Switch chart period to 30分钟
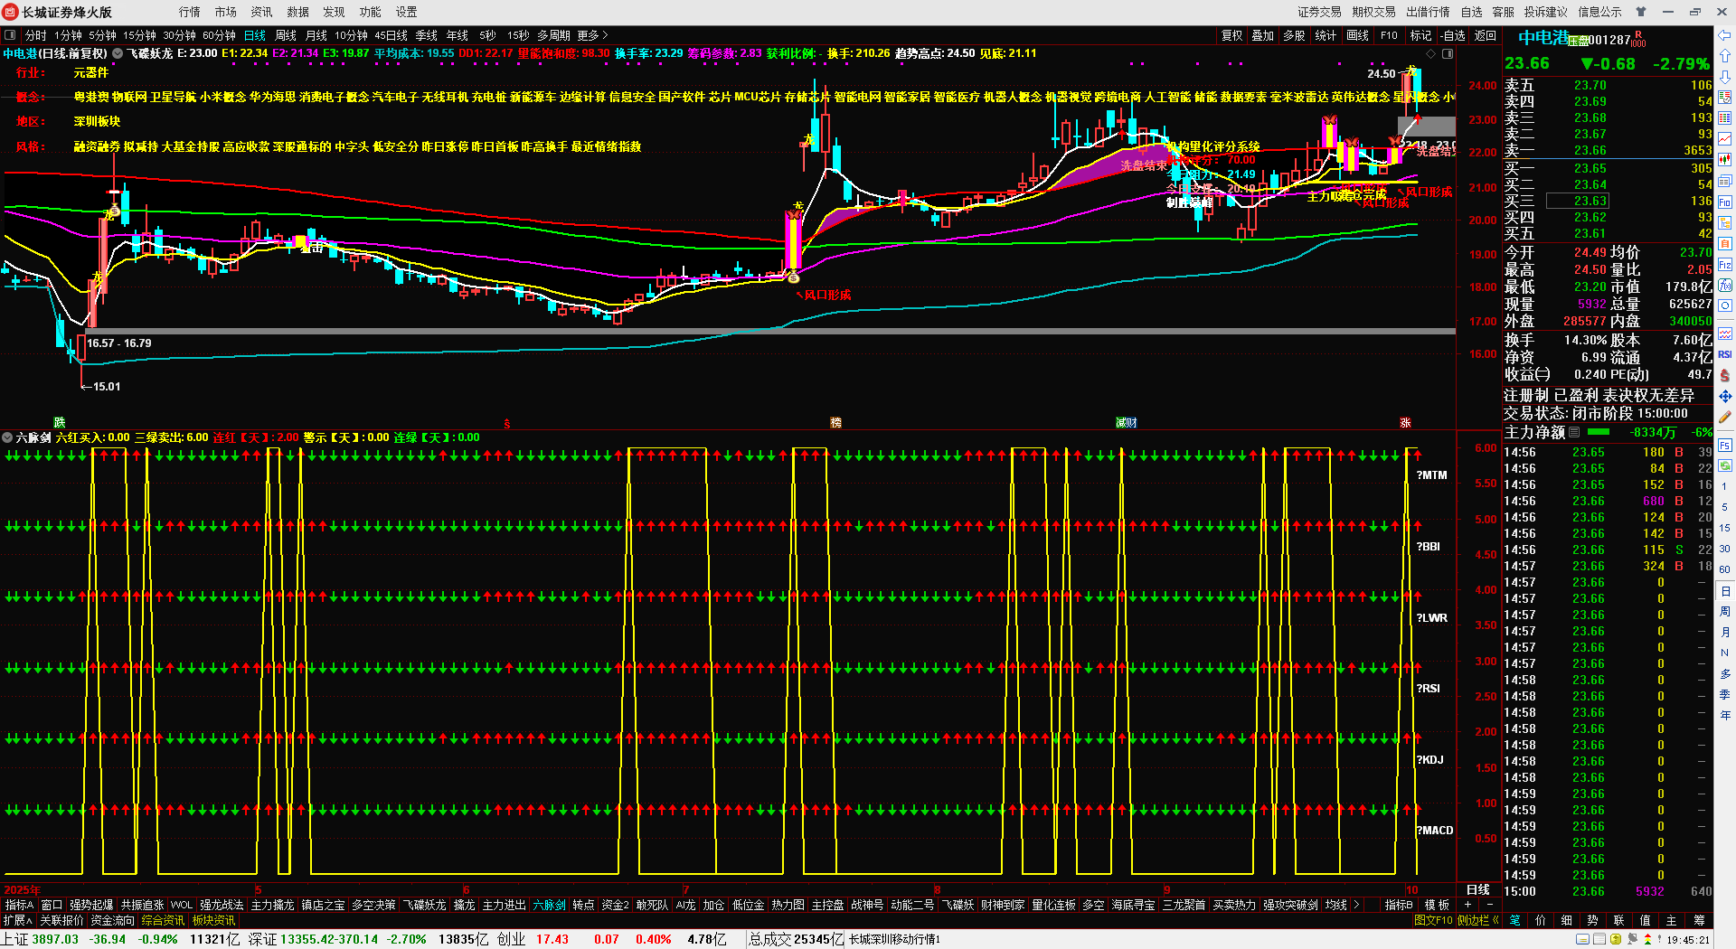 [179, 35]
